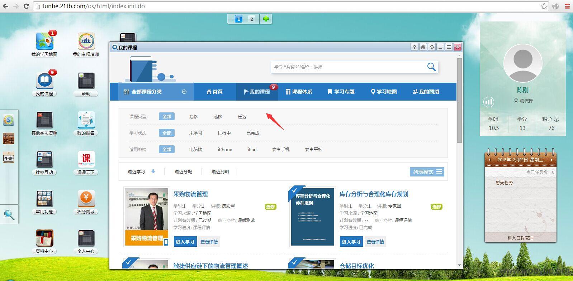This screenshot has width=573, height=281.
Task: Expand 全部课程分类 dropdown
Action: [184, 92]
